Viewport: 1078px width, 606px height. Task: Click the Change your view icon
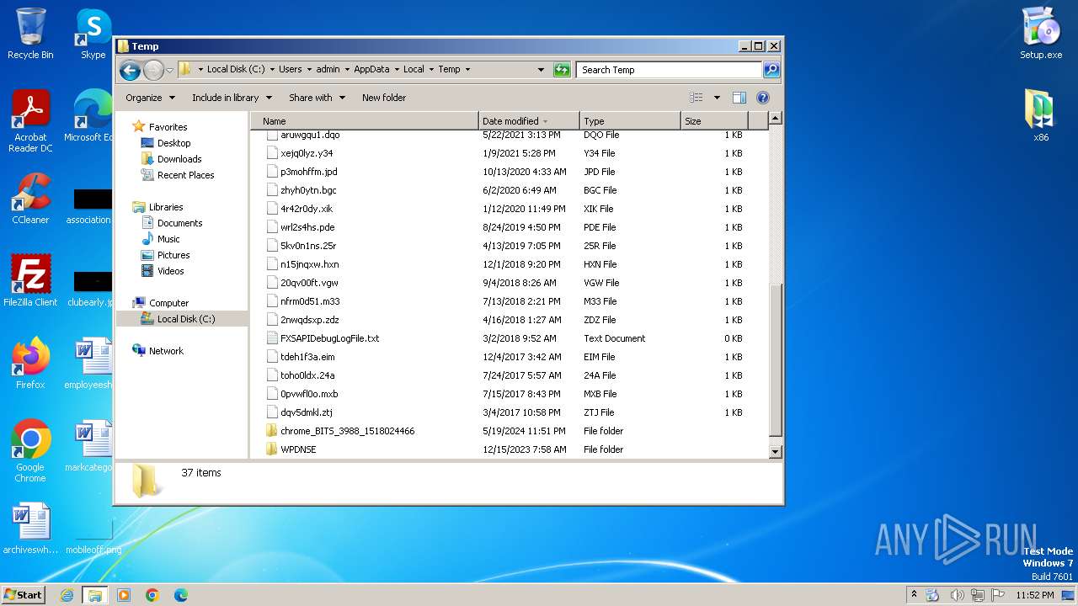(696, 98)
